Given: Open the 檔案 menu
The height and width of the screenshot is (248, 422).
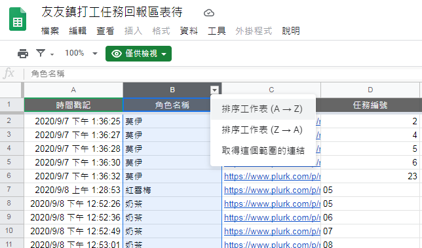Looking at the screenshot, I should pos(50,31).
